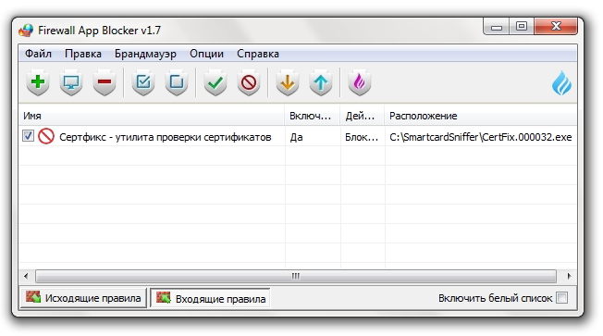
Task: Sort by Имя column header
Action: pos(152,116)
